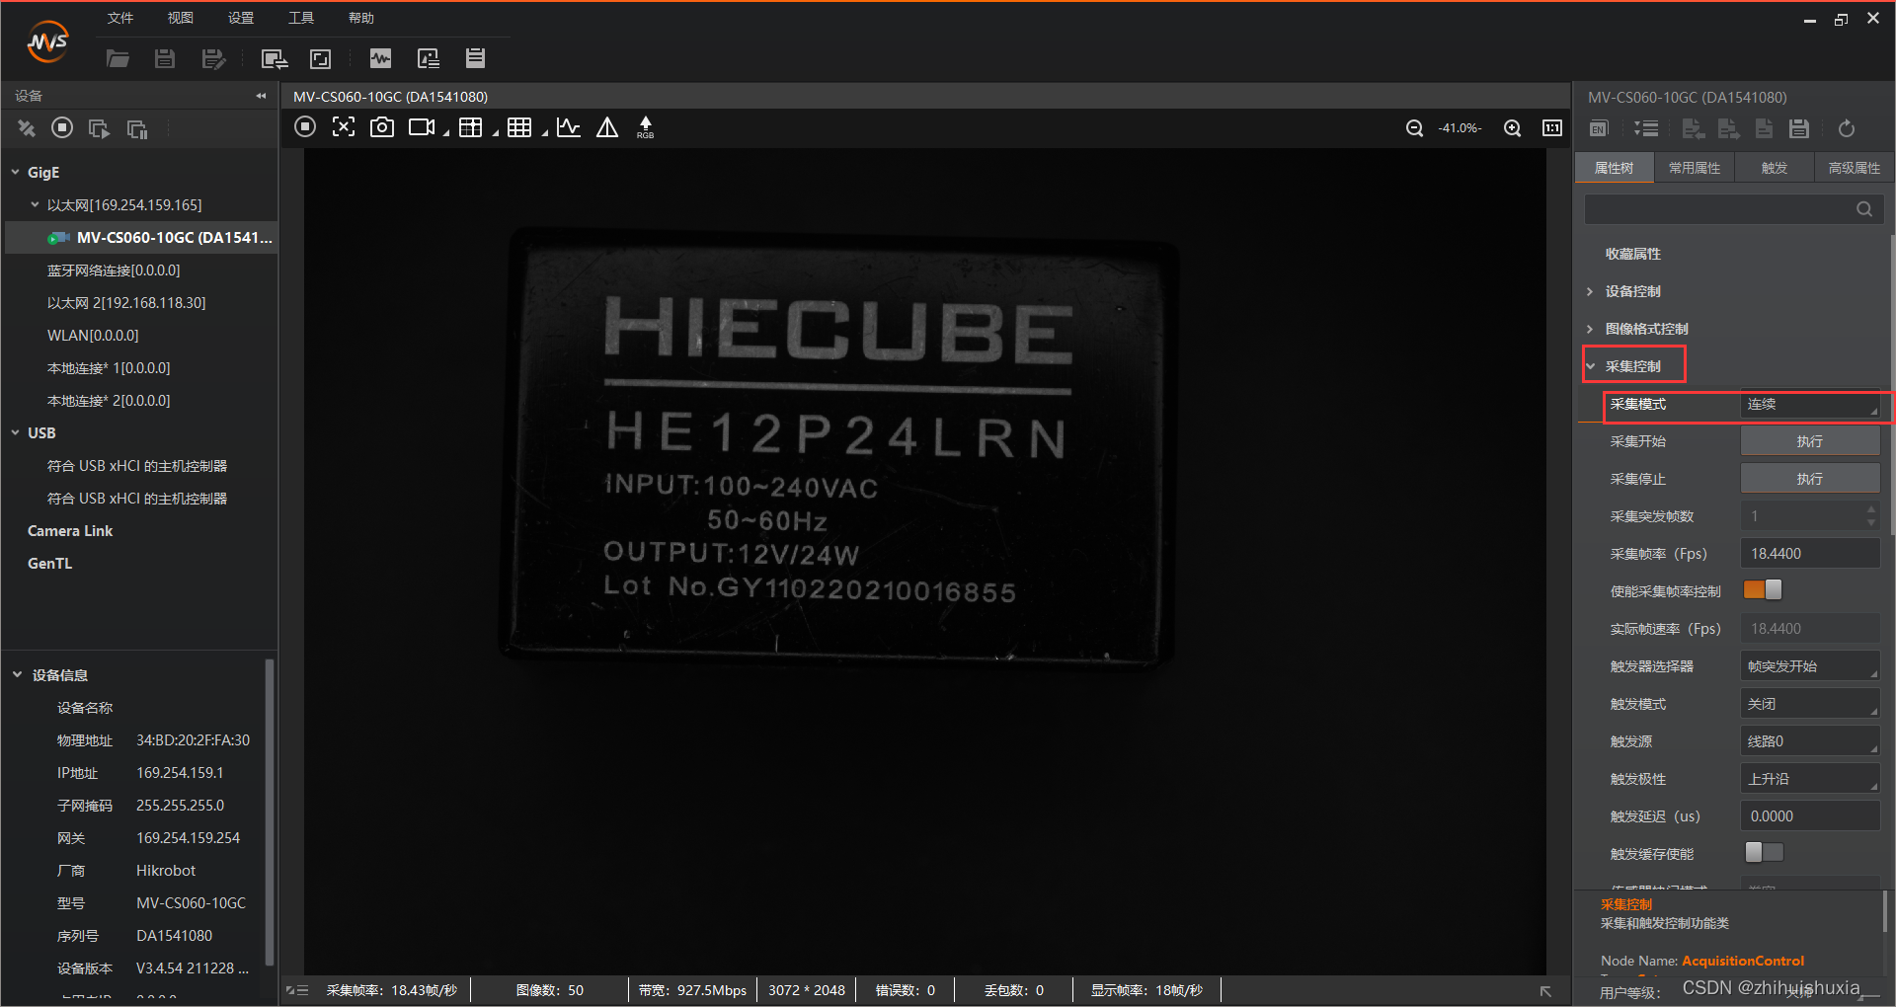Open the 工具 menu
Viewport: 1896px width, 1007px height.
pyautogui.click(x=301, y=18)
